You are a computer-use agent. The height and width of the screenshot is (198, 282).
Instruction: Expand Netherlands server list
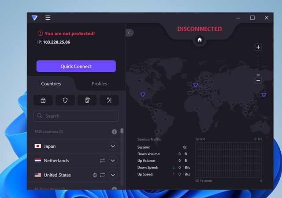pyautogui.click(x=113, y=161)
